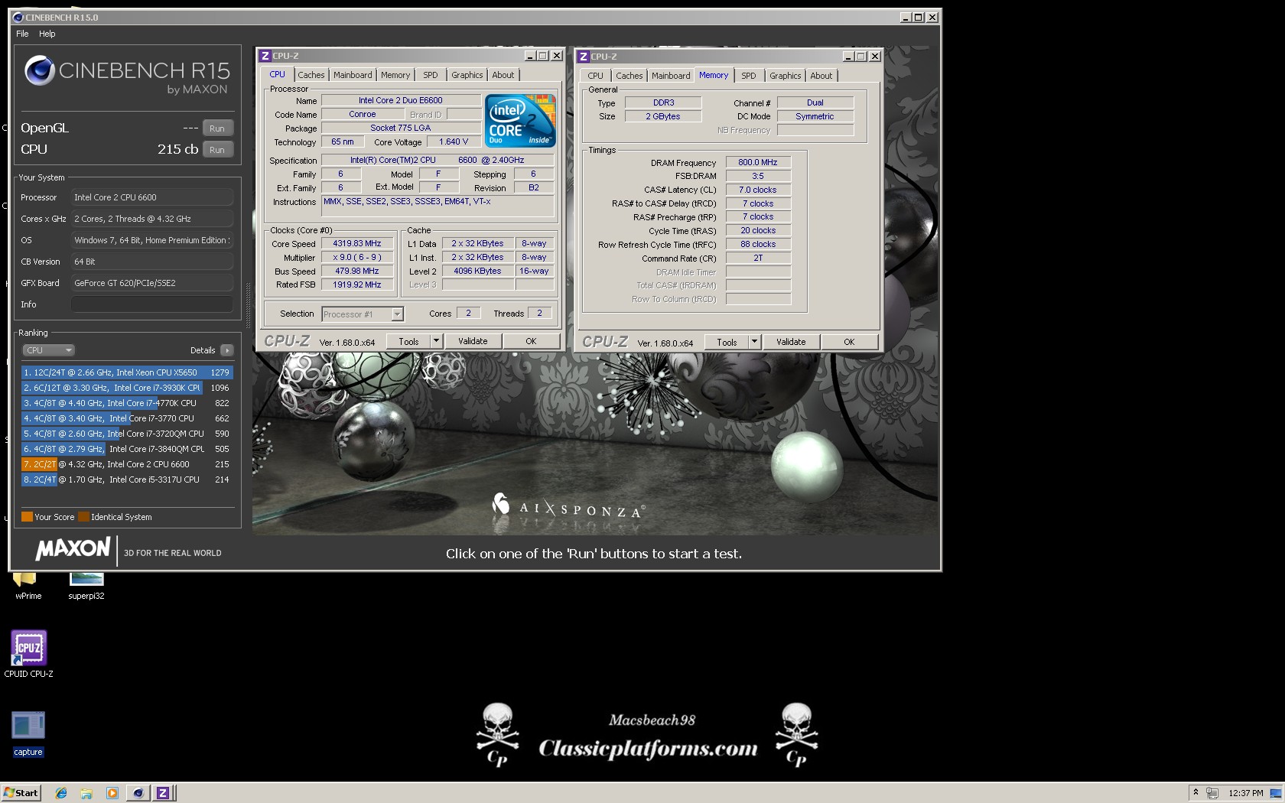This screenshot has width=1285, height=803.
Task: Open Graphics tab in left CPU-Z
Action: [467, 75]
